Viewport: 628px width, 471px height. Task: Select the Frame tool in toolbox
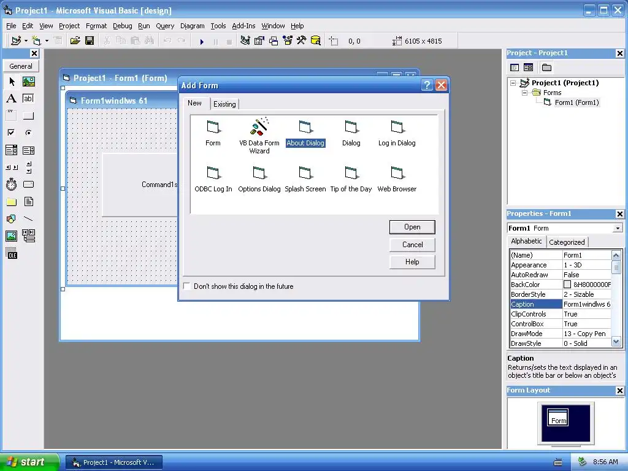pyautogui.click(x=12, y=116)
